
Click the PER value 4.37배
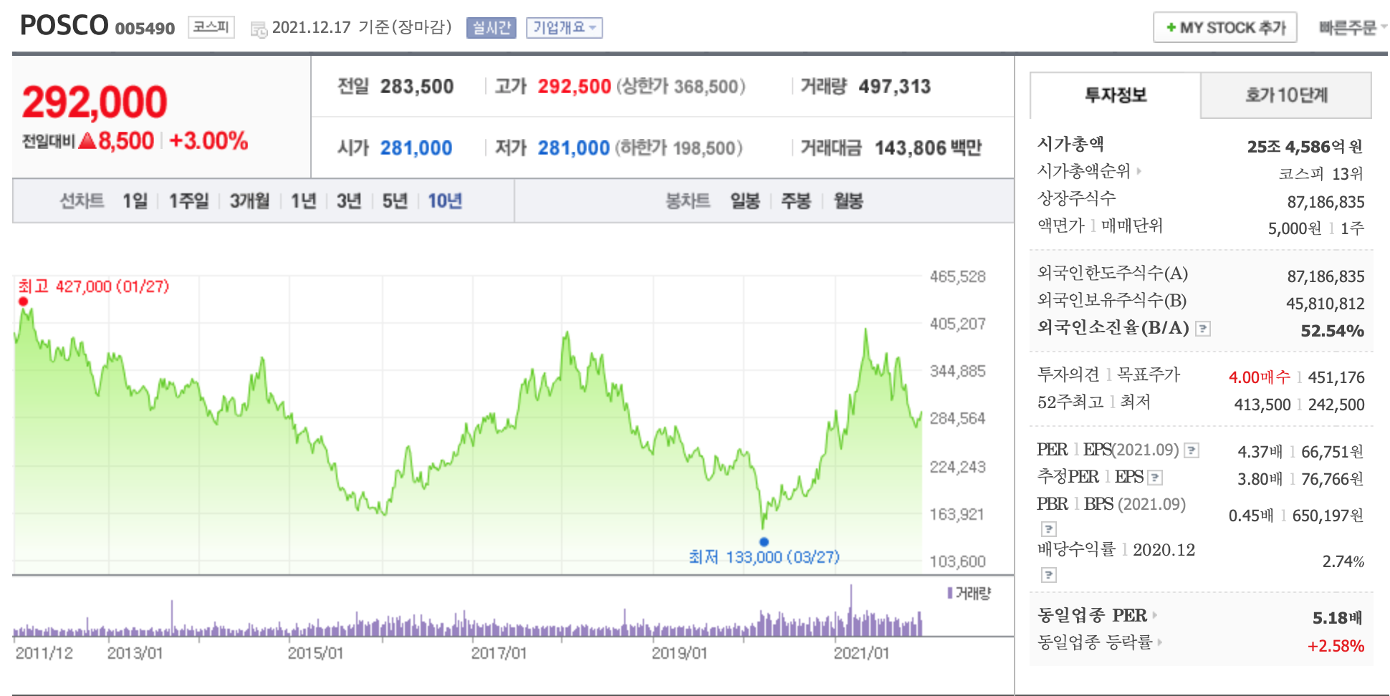(1260, 452)
